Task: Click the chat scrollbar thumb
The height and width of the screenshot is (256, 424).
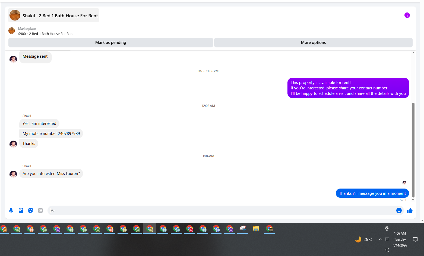Action: (413, 150)
